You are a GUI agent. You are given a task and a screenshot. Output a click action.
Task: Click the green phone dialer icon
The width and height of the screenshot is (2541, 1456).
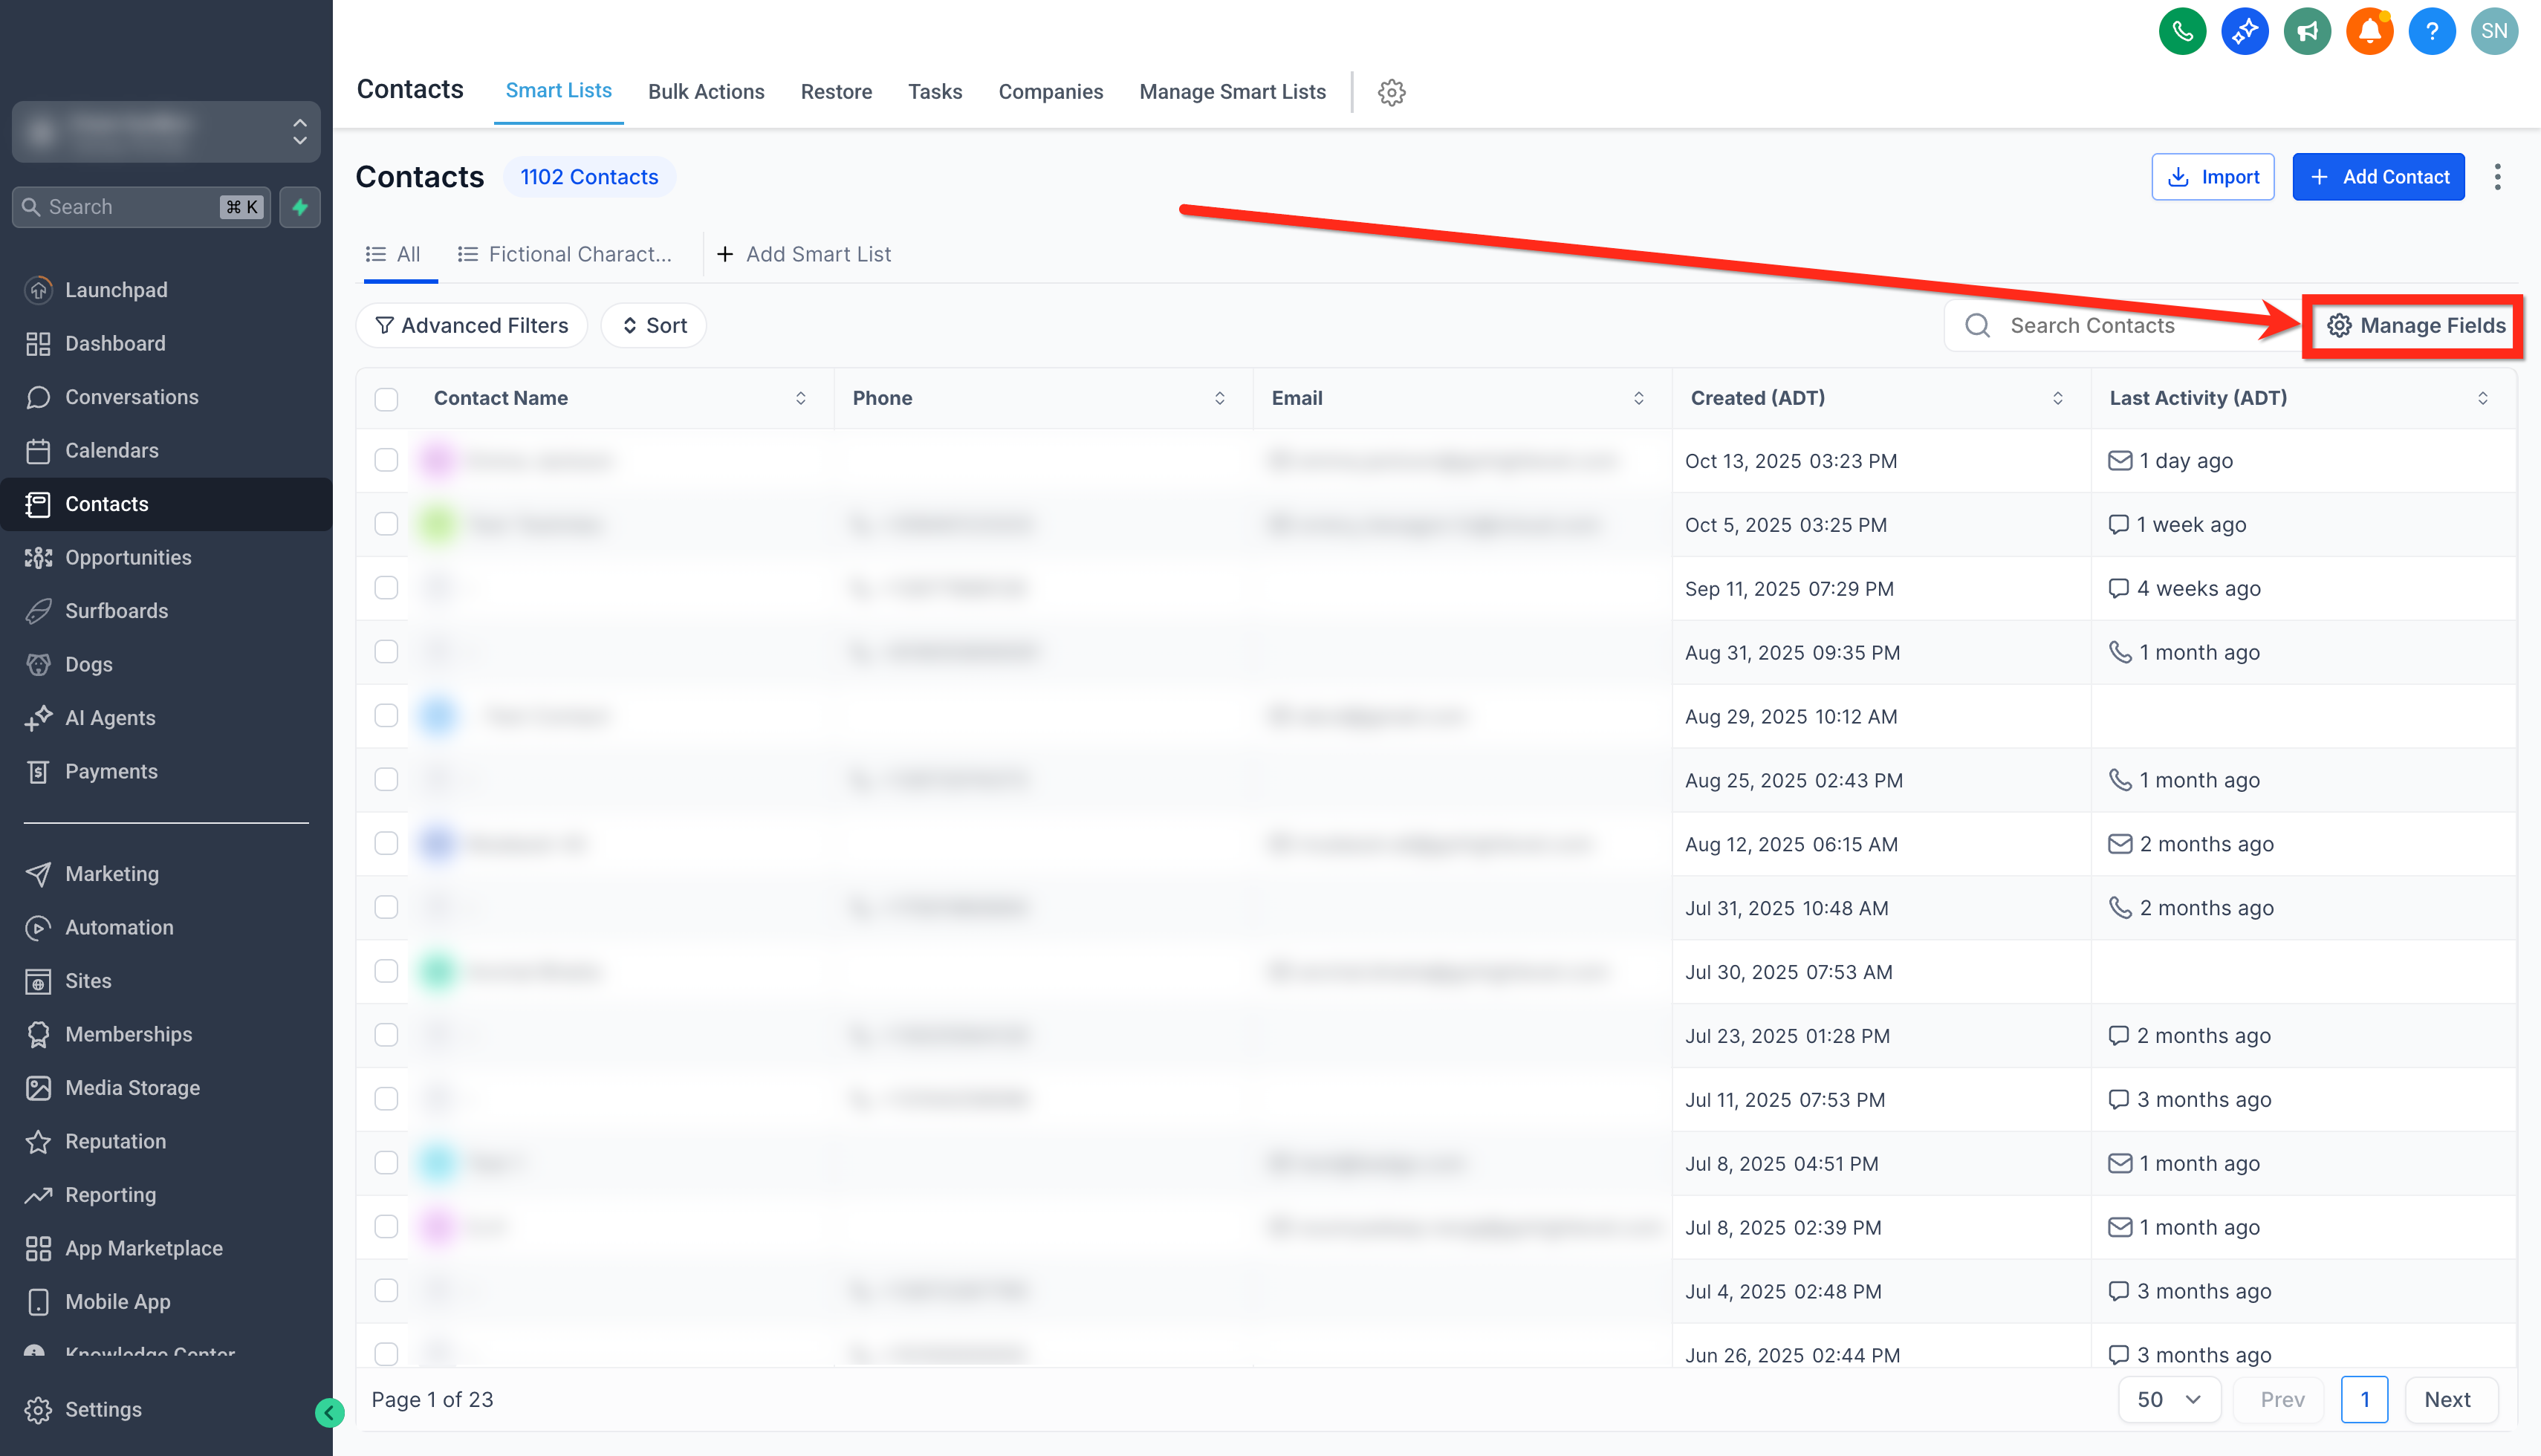point(2182,32)
